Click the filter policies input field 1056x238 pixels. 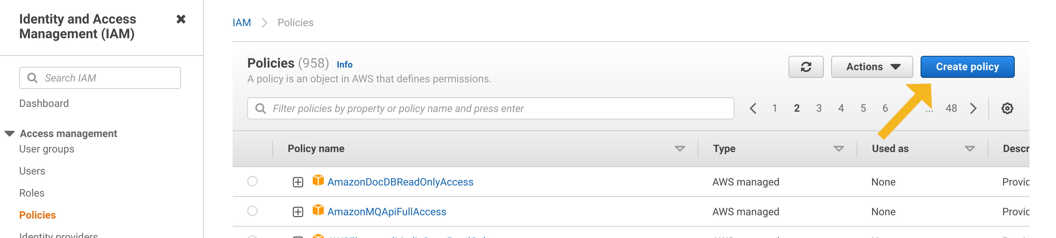(451, 108)
